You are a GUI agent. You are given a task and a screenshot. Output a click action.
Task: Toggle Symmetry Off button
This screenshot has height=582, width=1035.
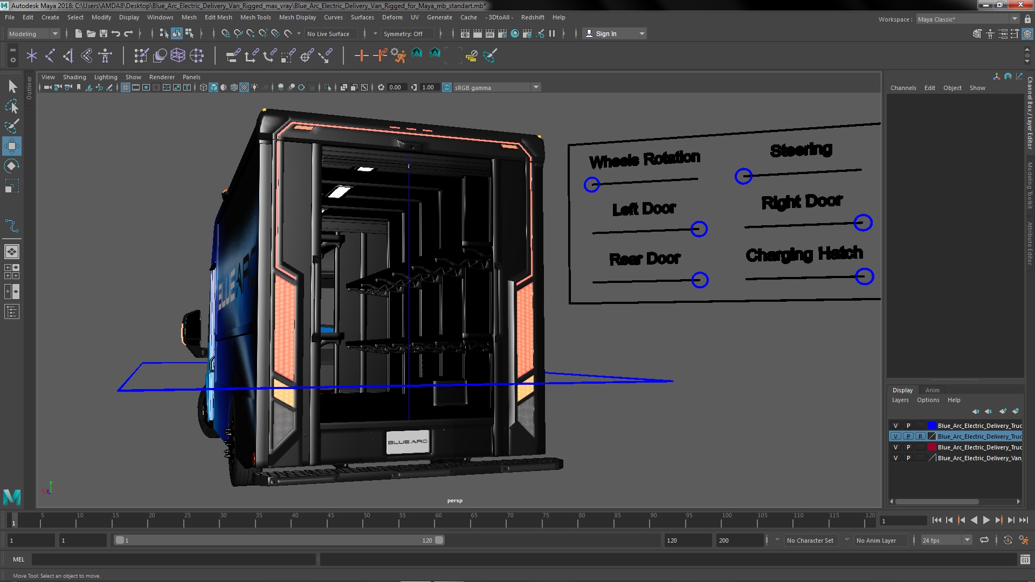pos(404,33)
